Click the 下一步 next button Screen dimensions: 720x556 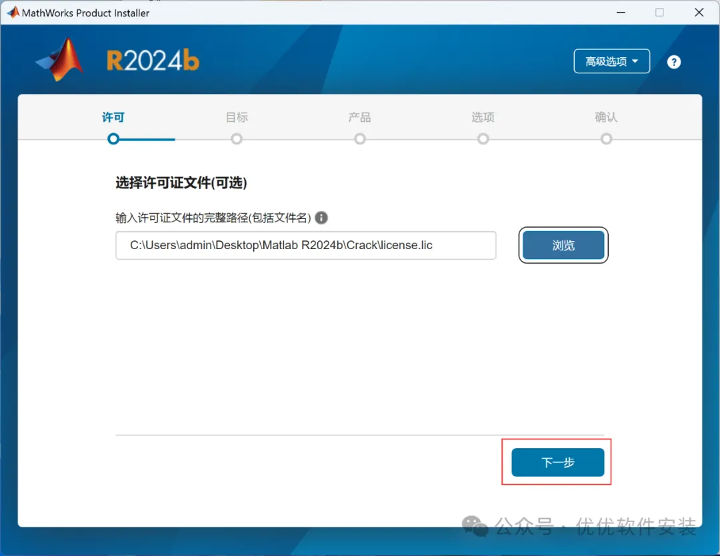[558, 462]
